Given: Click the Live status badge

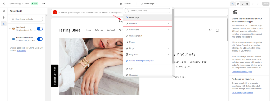Looking at the screenshot, I should pos(35,4).
